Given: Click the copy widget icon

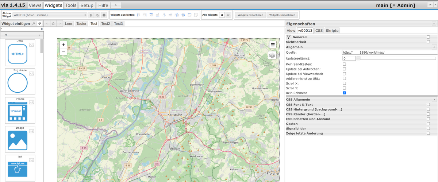Looking at the screenshot, I should coord(97,15).
